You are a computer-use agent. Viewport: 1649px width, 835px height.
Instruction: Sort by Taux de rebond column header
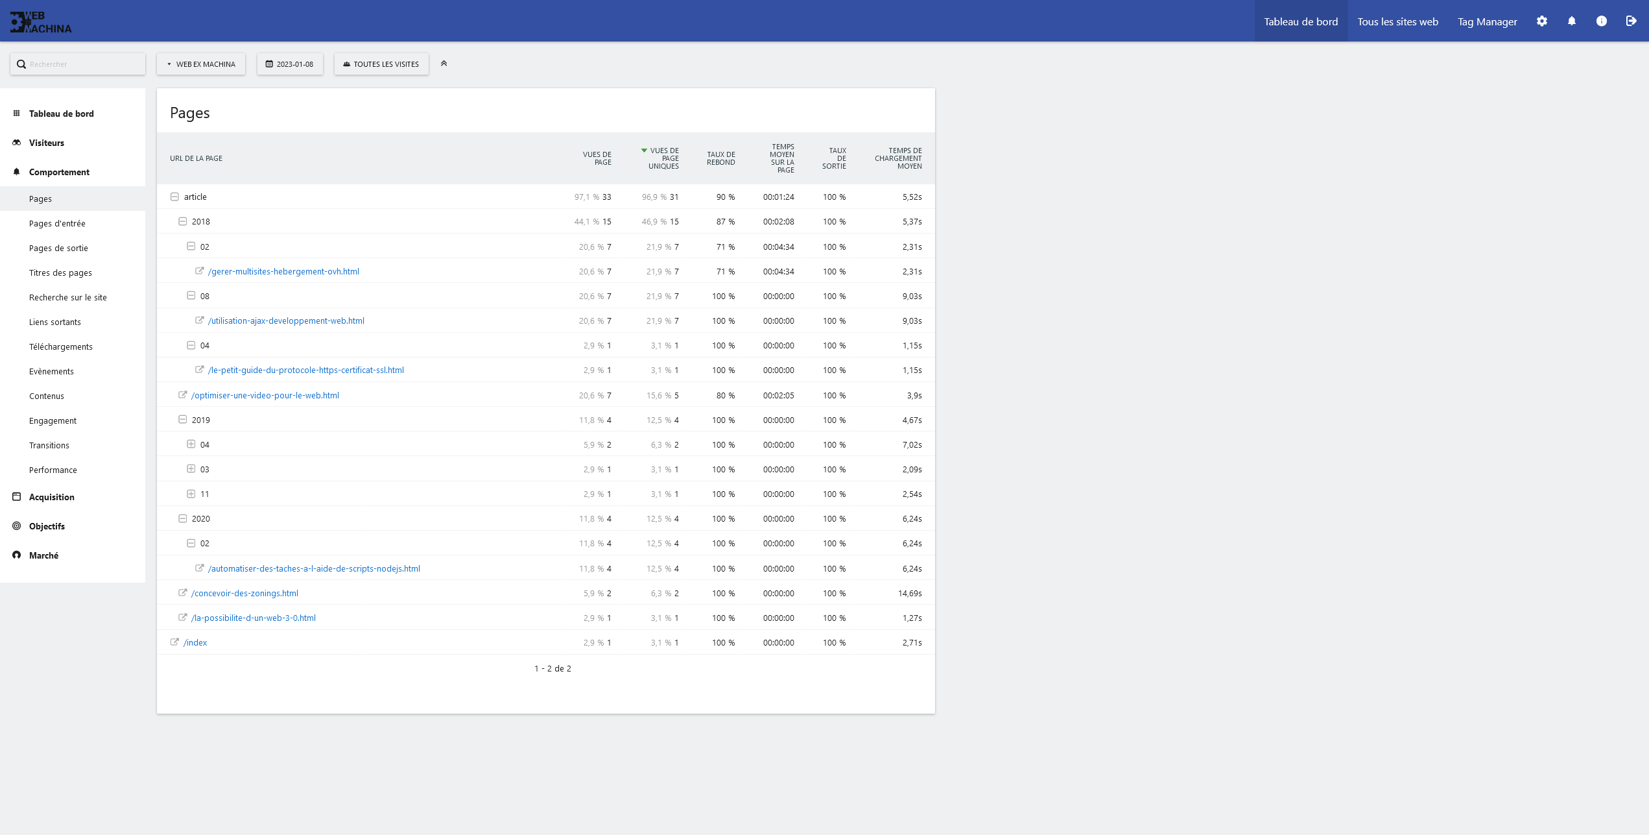coord(721,158)
